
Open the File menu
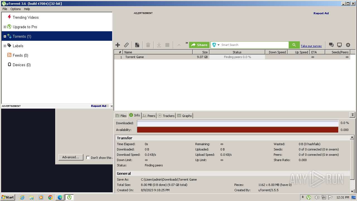click(5, 9)
